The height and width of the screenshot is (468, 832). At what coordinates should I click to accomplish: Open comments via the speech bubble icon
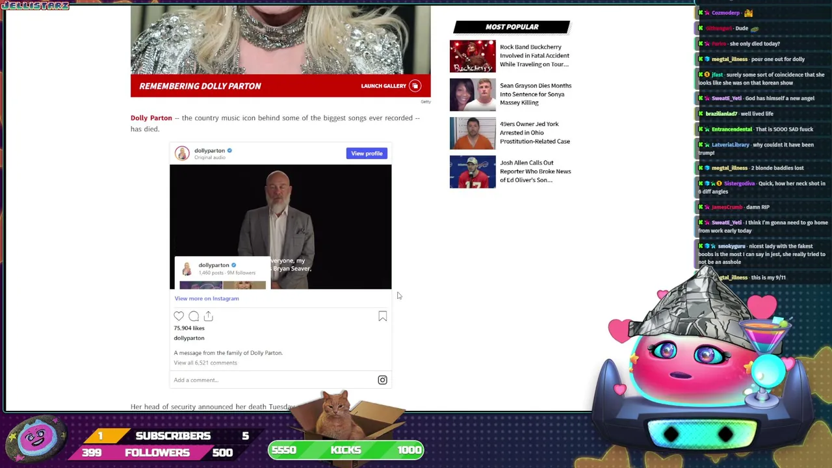pyautogui.click(x=194, y=316)
